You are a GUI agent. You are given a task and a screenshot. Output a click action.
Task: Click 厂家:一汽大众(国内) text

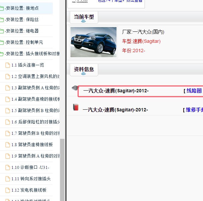click(x=143, y=32)
